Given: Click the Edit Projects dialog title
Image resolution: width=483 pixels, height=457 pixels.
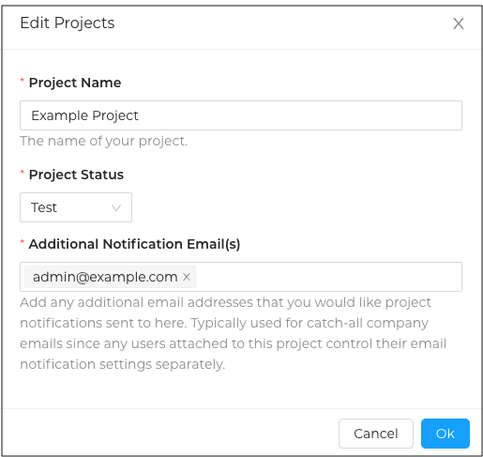Looking at the screenshot, I should pos(68,23).
